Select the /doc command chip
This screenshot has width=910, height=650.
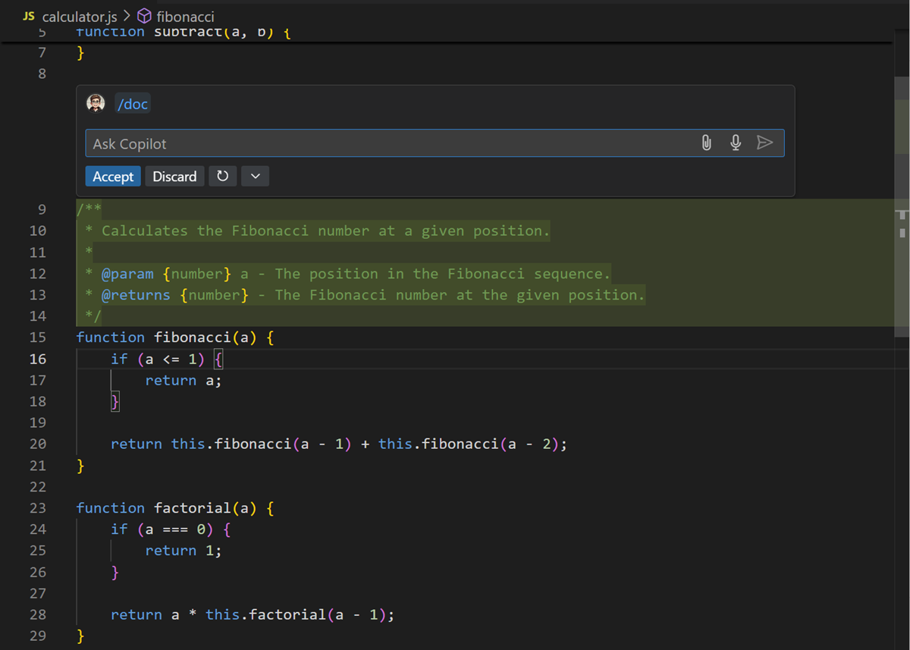pyautogui.click(x=133, y=104)
